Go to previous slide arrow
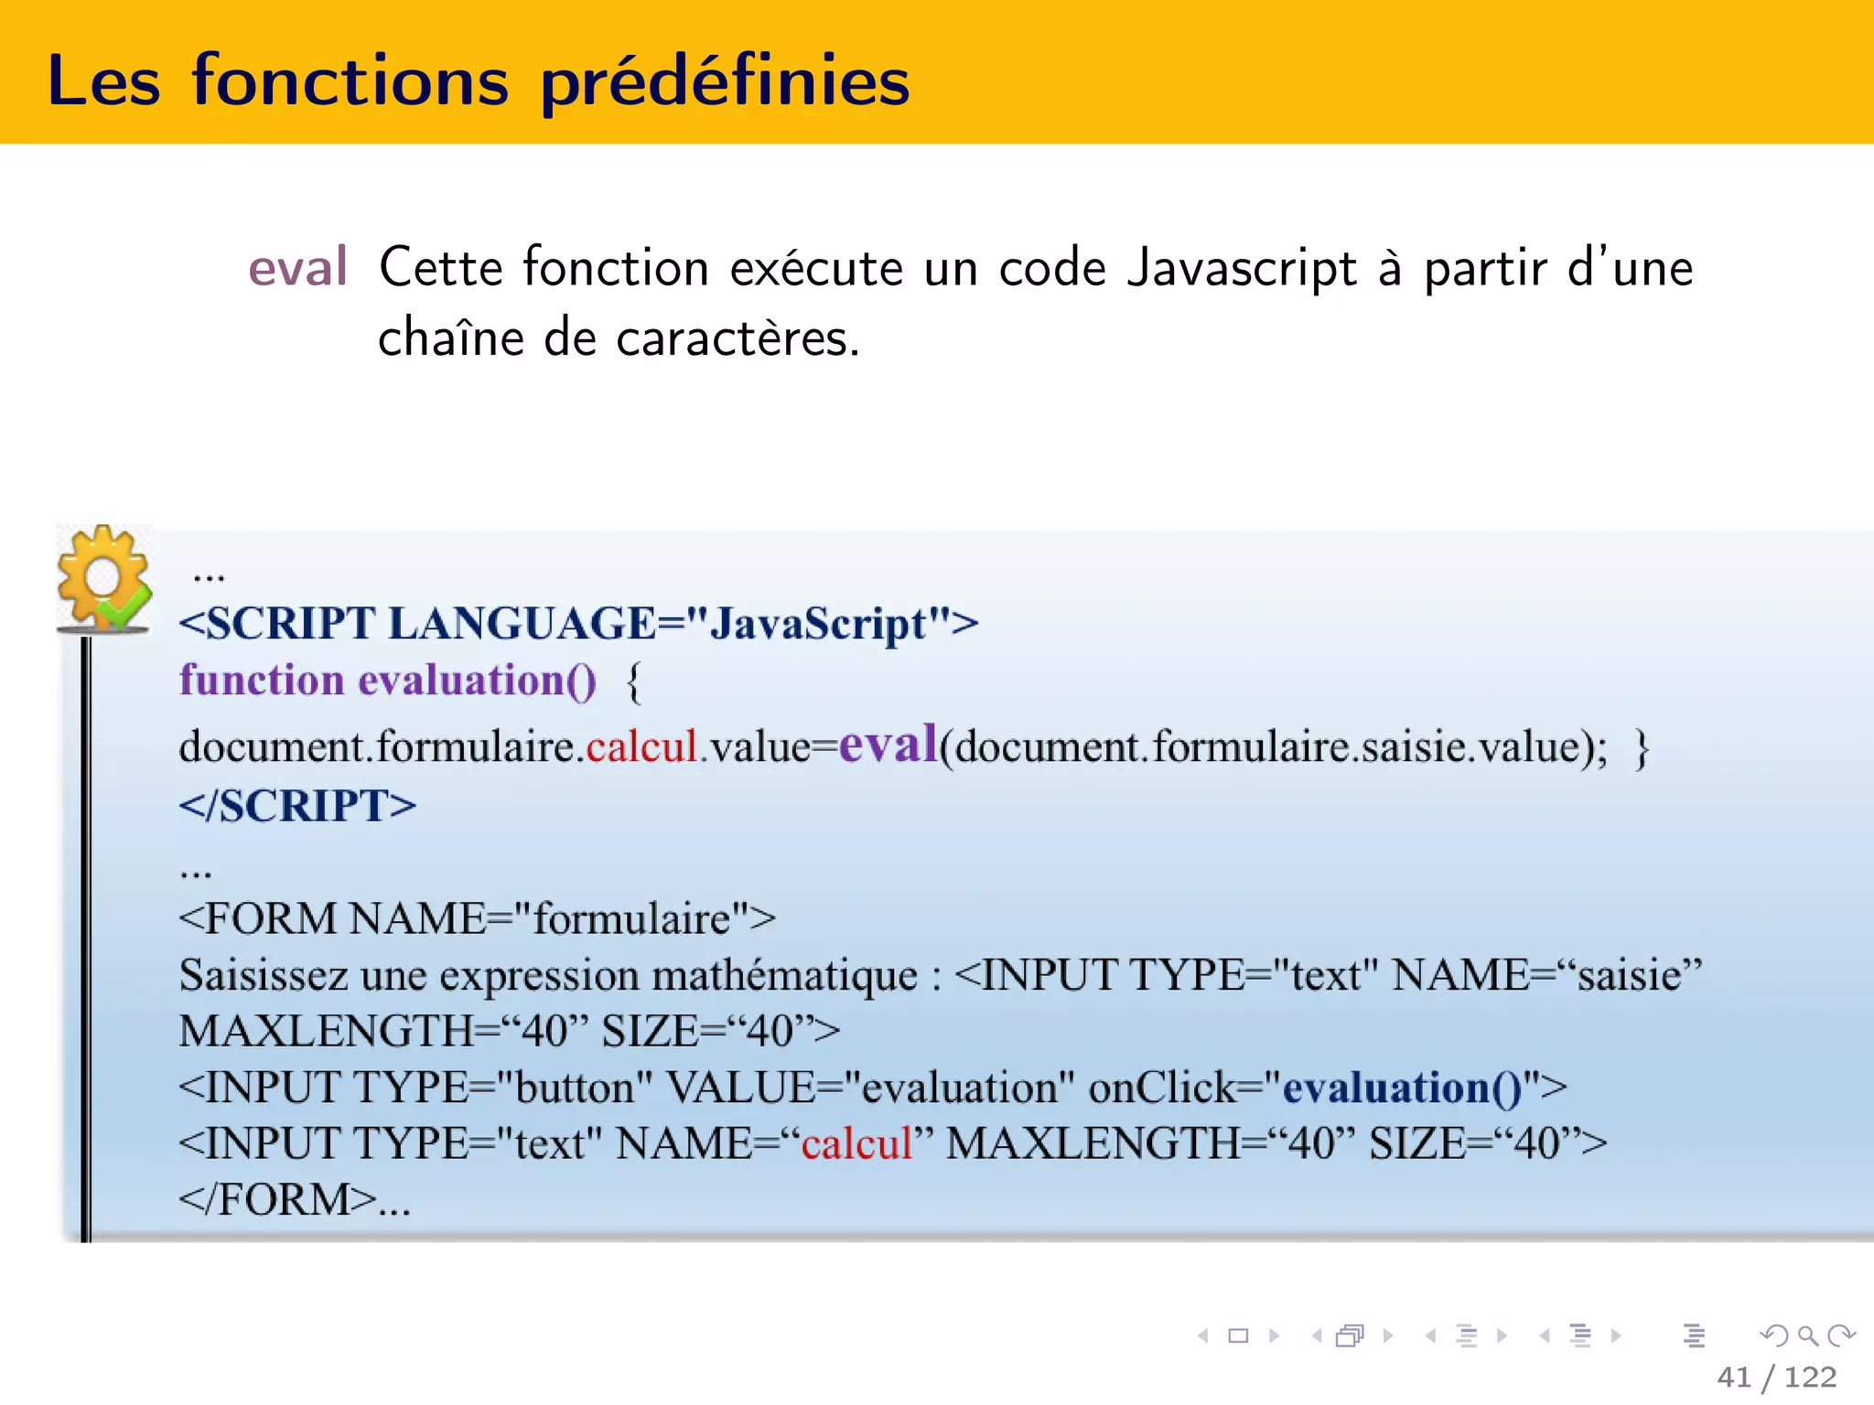The image size is (1874, 1405). click(1203, 1336)
